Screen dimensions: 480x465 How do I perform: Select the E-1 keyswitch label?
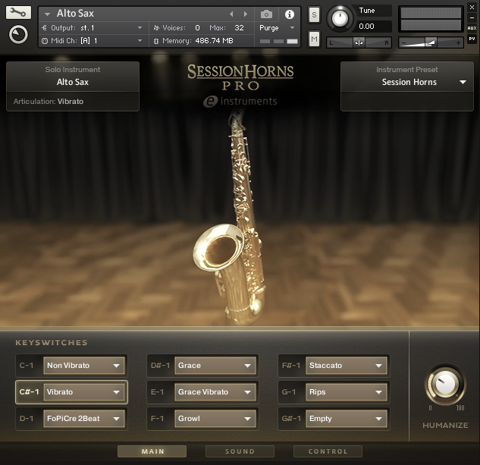(x=158, y=392)
